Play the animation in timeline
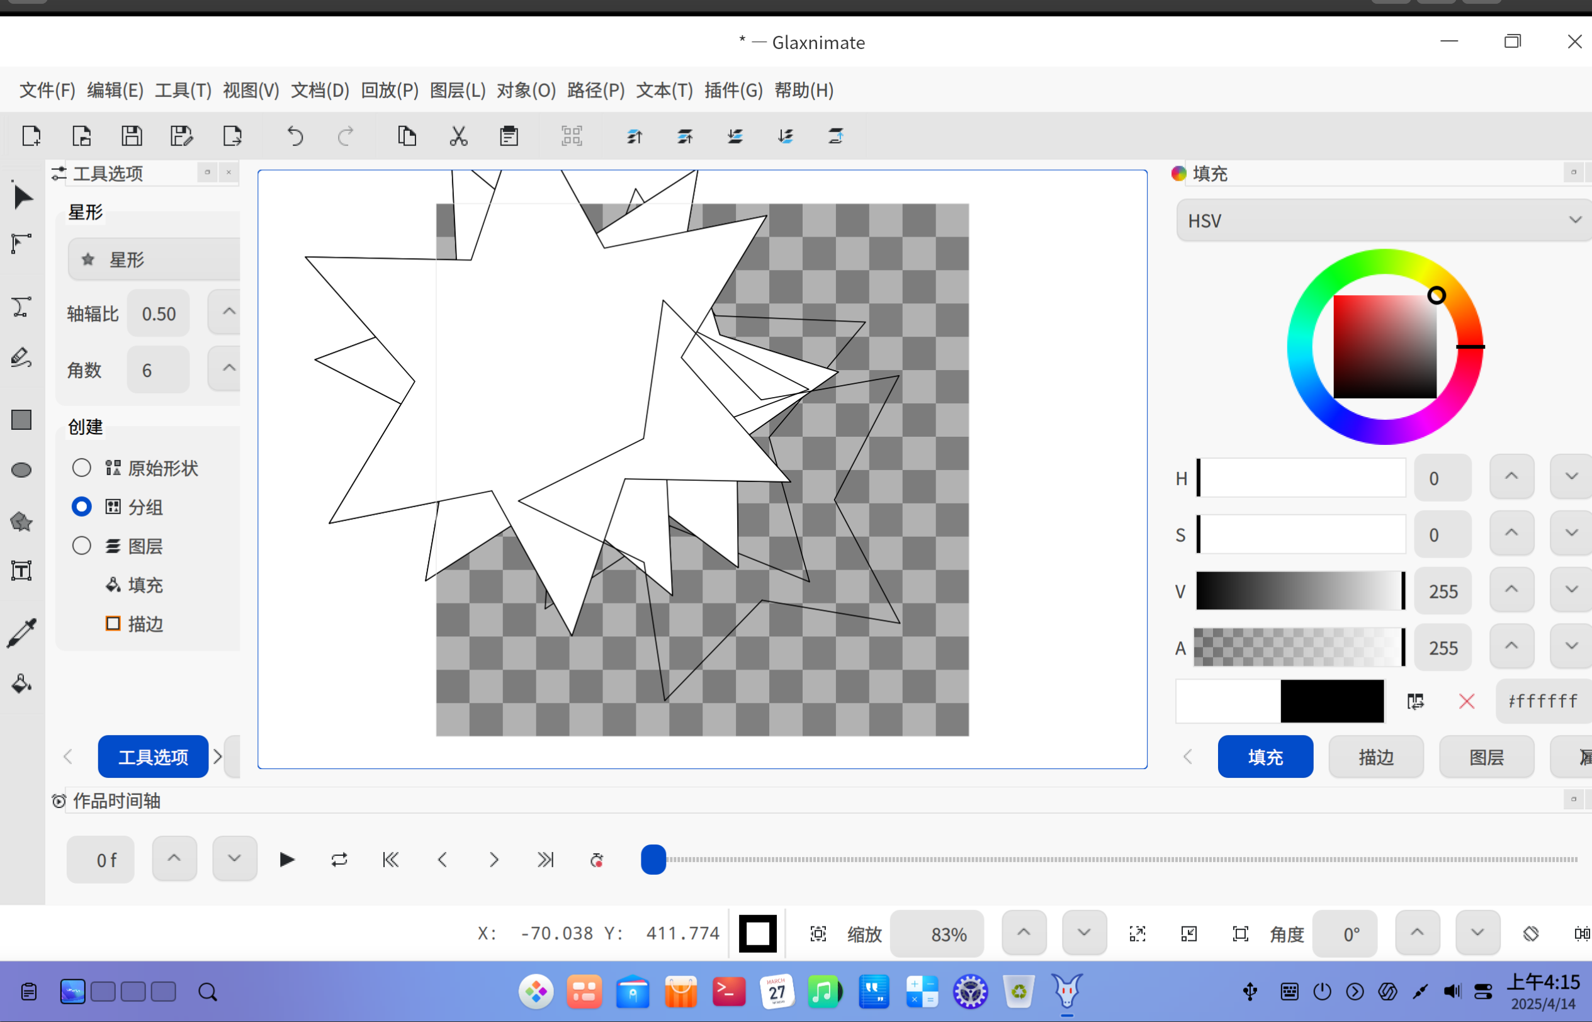Screen dimensions: 1592x1022 287,860
